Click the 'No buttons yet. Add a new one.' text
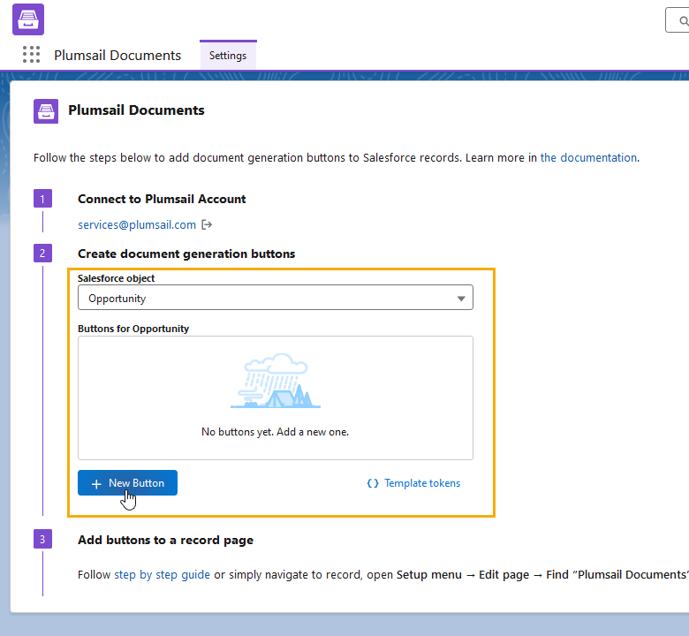 coord(275,432)
